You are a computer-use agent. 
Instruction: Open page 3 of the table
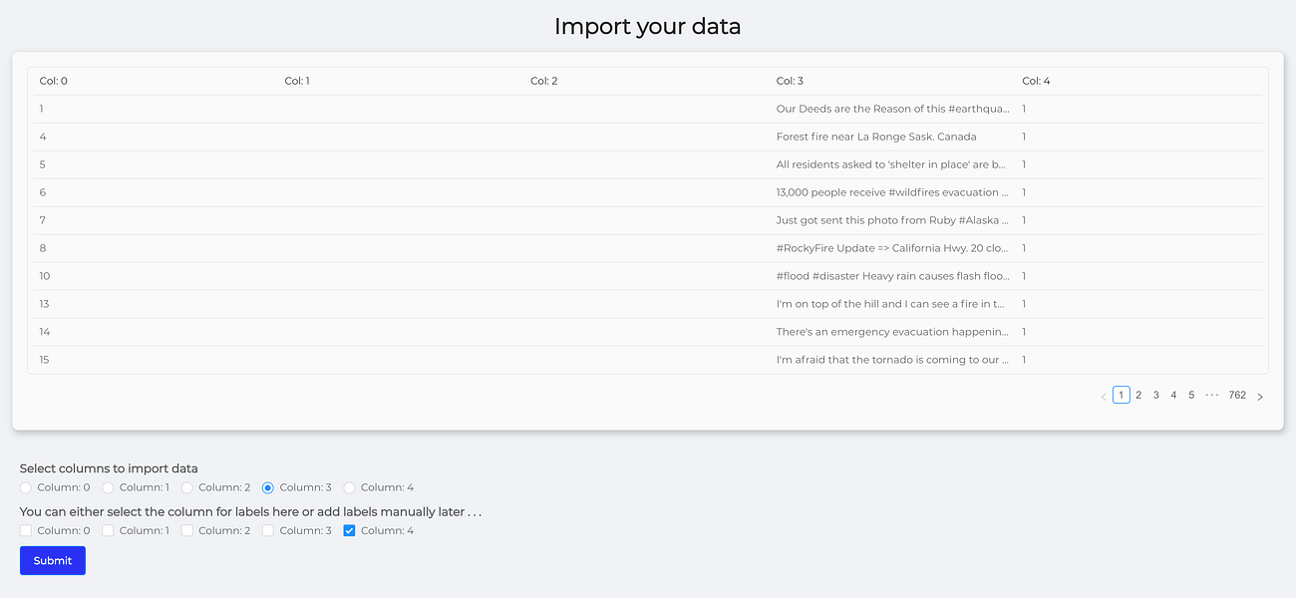pos(1156,395)
